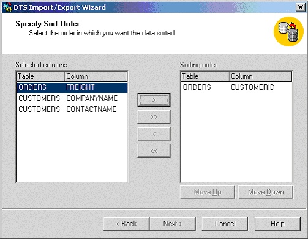Click the Move Up button

[x=208, y=192]
